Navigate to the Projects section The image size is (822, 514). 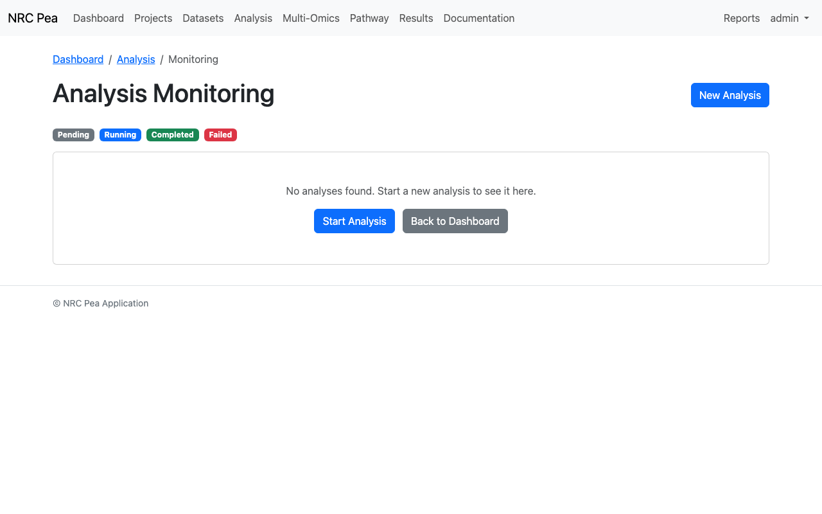click(153, 19)
